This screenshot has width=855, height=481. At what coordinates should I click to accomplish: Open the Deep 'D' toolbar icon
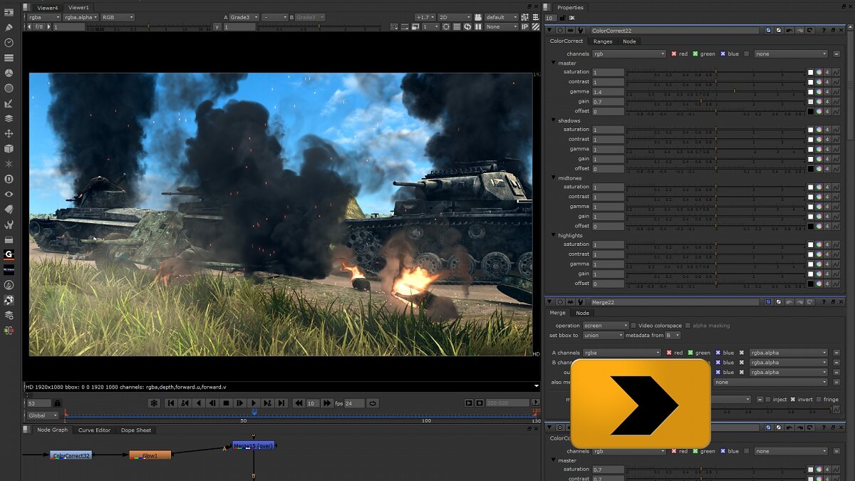pos(9,179)
